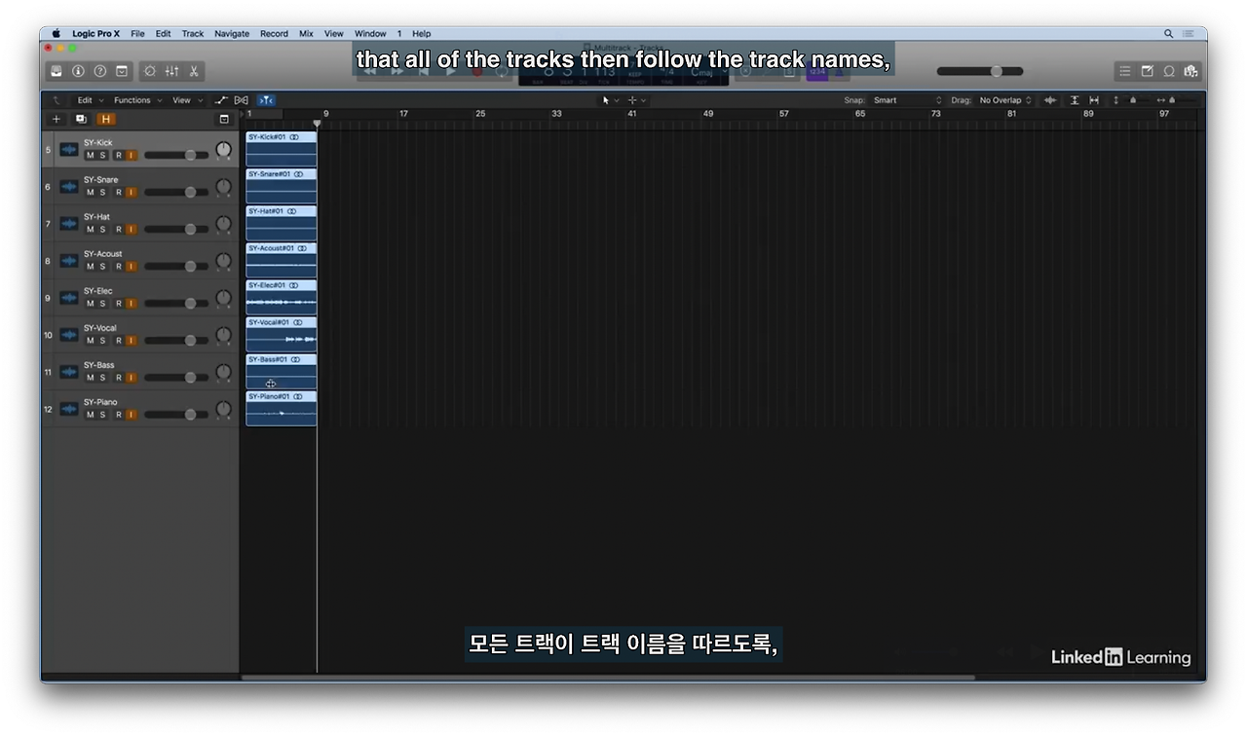Image resolution: width=1247 pixels, height=736 pixels.
Task: Open the Track menu
Action: coord(193,33)
